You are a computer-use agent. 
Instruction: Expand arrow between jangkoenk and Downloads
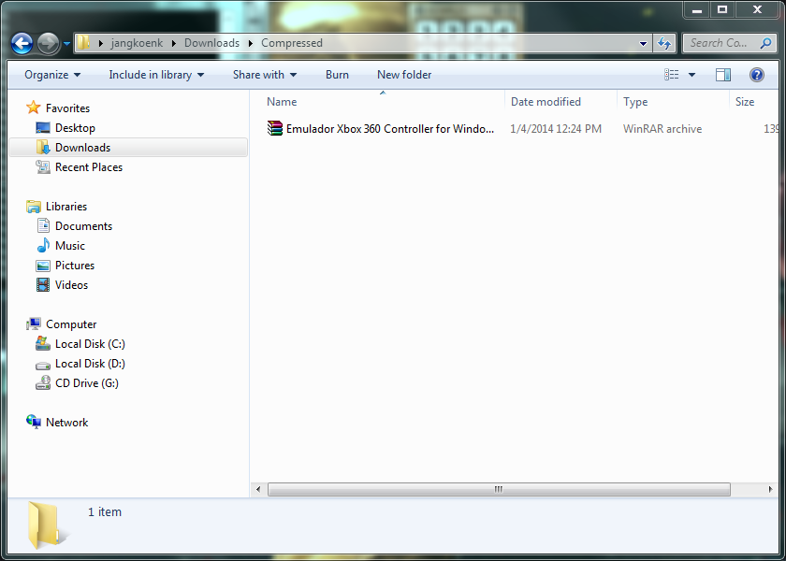(x=174, y=44)
